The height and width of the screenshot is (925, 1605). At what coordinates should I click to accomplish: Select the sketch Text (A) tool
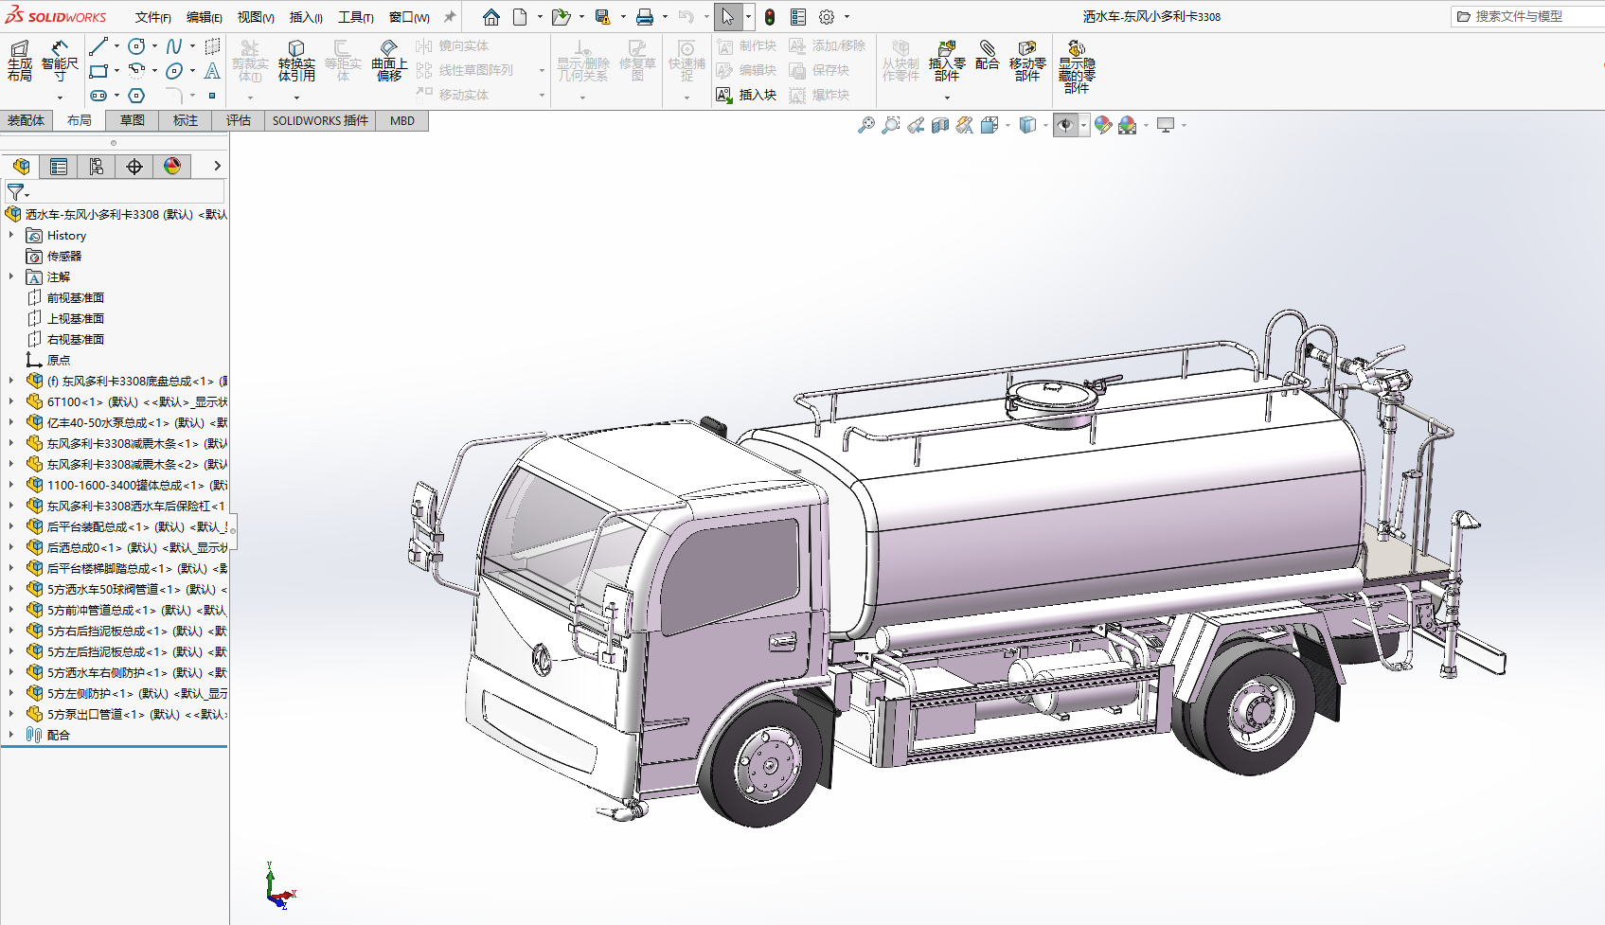point(212,71)
